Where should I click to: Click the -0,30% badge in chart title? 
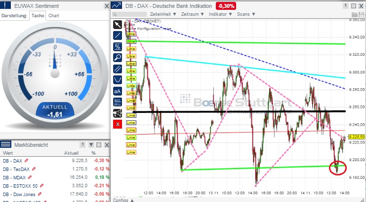click(226, 6)
